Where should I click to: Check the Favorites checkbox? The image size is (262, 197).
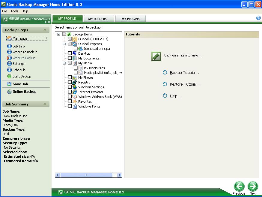pos(70,101)
